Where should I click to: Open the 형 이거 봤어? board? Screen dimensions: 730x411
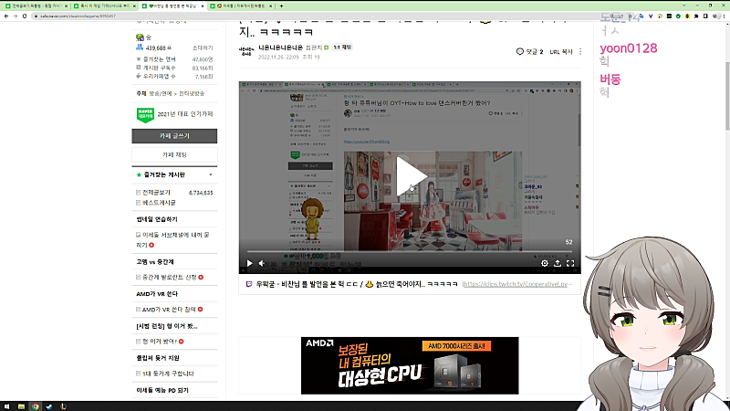[x=160, y=342]
